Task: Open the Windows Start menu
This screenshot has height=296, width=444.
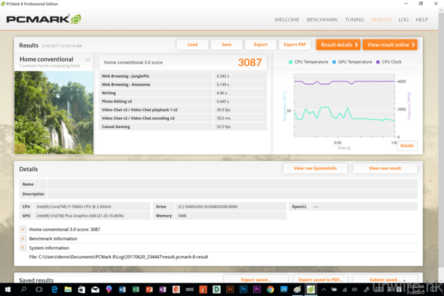Action: click(x=7, y=290)
